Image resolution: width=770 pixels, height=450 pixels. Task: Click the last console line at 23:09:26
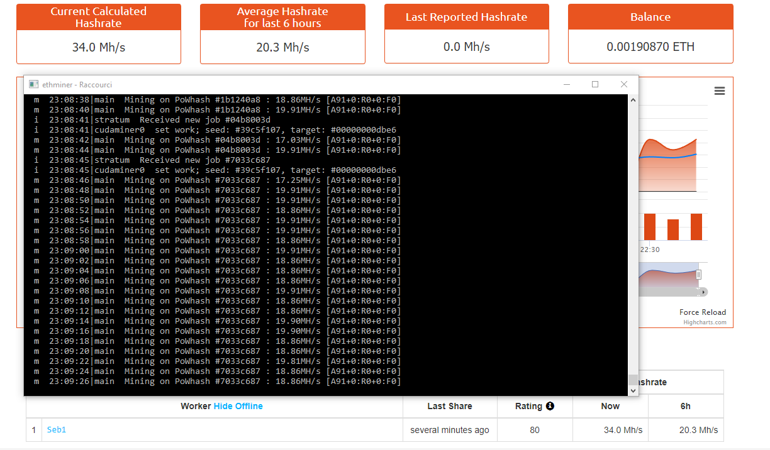[x=217, y=381]
